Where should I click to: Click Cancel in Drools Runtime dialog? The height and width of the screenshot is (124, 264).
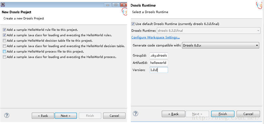coord(248,114)
